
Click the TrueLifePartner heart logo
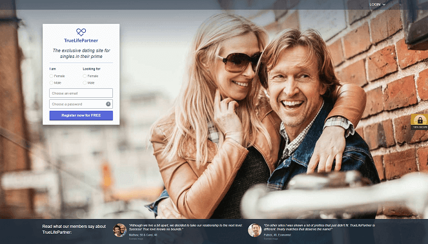[x=81, y=32]
